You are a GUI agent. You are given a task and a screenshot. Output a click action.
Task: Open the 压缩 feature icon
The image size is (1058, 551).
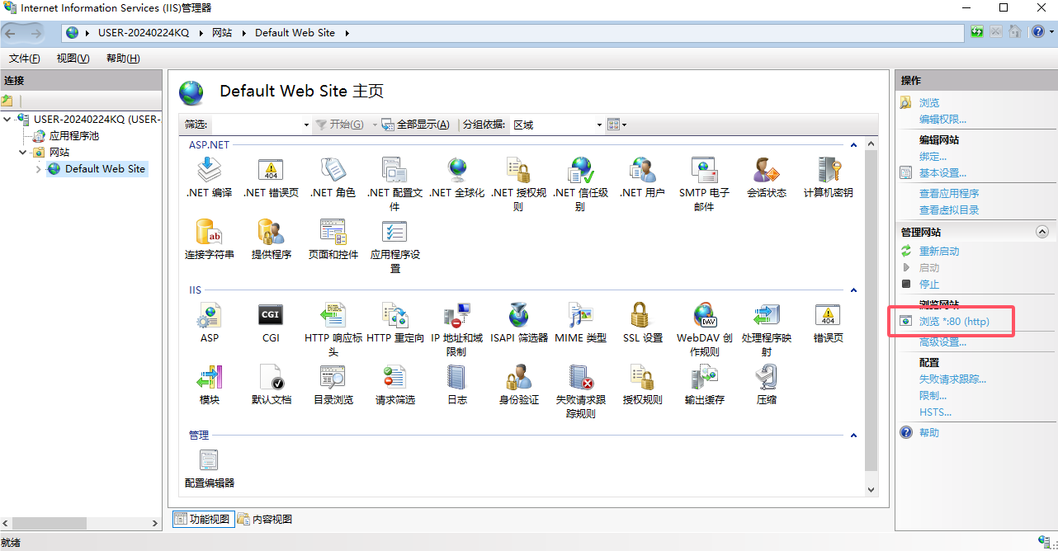tap(766, 378)
